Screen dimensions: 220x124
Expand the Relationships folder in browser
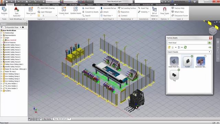point(1,33)
